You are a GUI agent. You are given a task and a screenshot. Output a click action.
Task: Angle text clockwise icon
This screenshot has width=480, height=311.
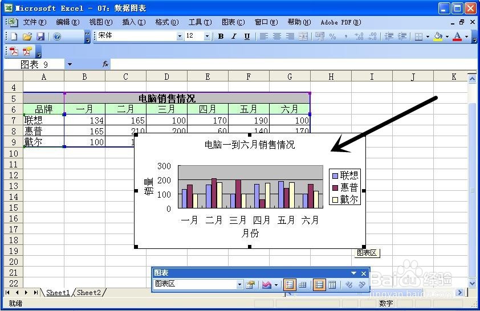pyautogui.click(x=349, y=285)
